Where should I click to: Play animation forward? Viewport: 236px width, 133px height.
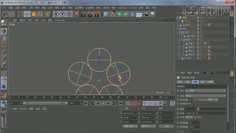[103, 103]
